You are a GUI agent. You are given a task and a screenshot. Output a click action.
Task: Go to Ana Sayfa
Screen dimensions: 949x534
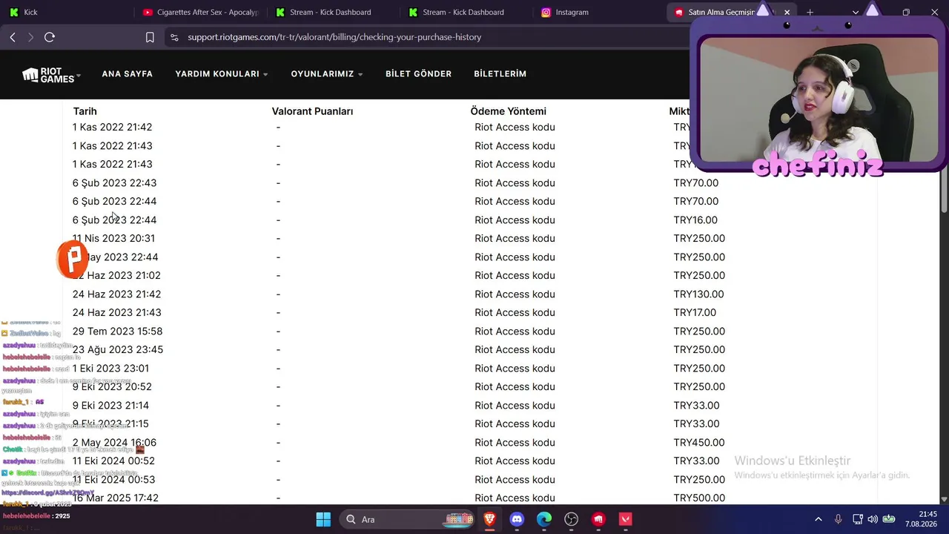click(128, 74)
